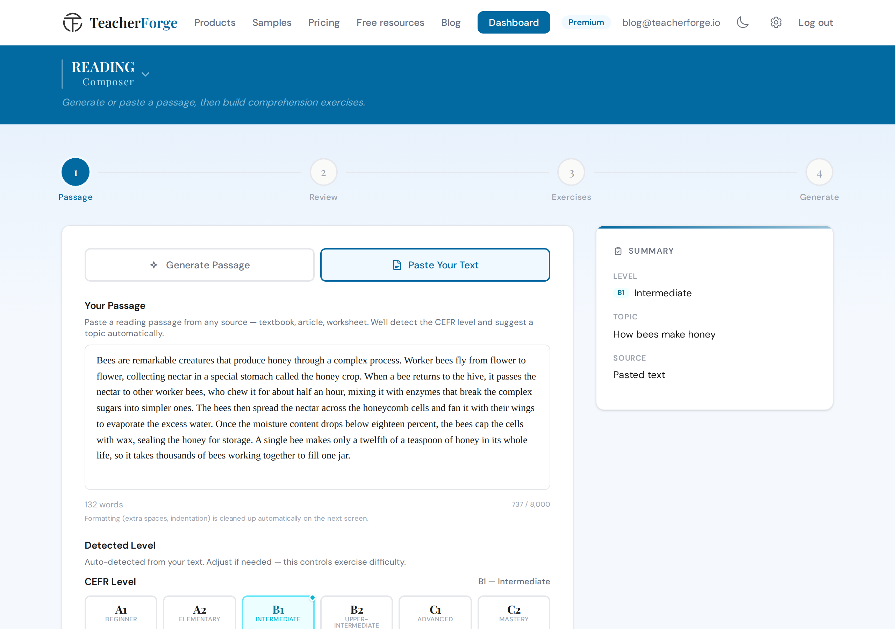Open settings gear icon
Screen dimensions: 895x629
(776, 23)
